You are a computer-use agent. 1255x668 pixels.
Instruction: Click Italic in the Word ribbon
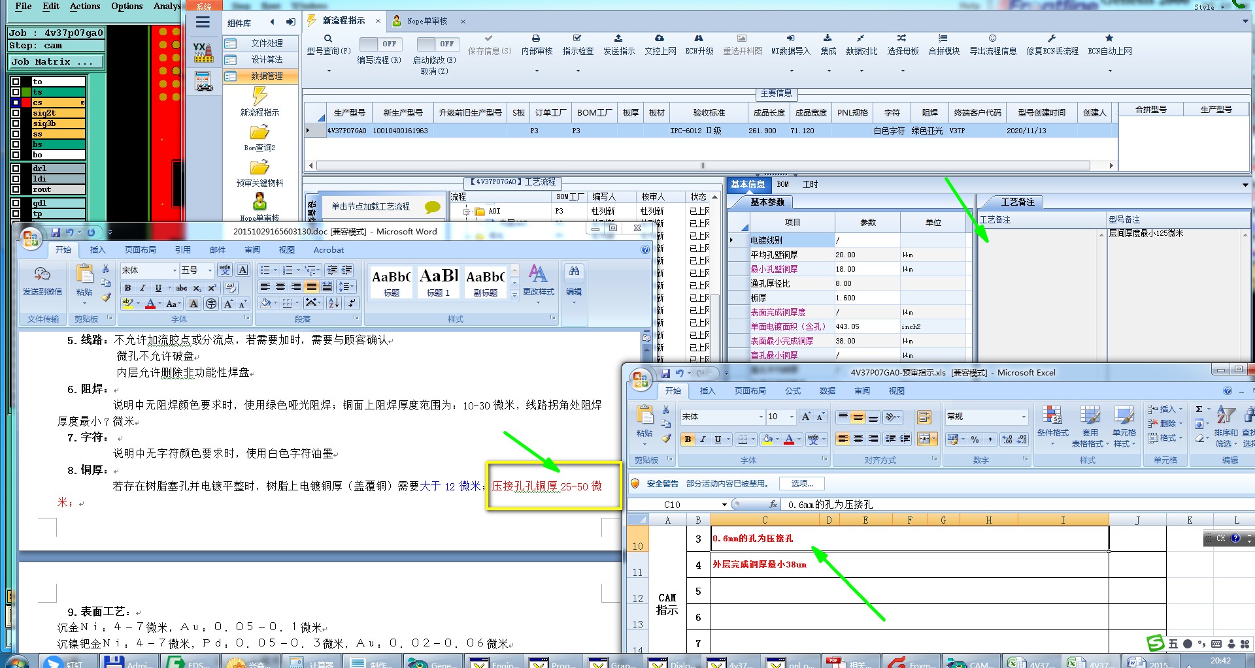coord(142,288)
